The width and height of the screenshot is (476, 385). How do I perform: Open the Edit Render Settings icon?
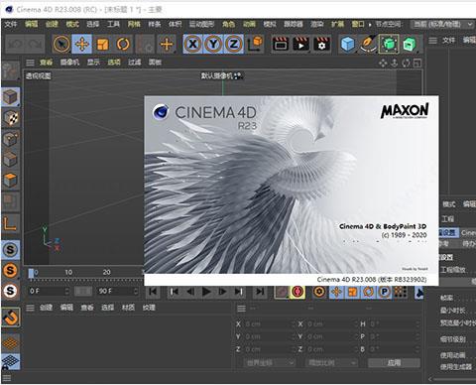(321, 44)
